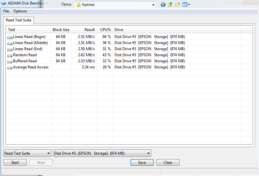Expand the flashtest folder path dropdown
Screen dimensions: 259x176
(x=153, y=5)
